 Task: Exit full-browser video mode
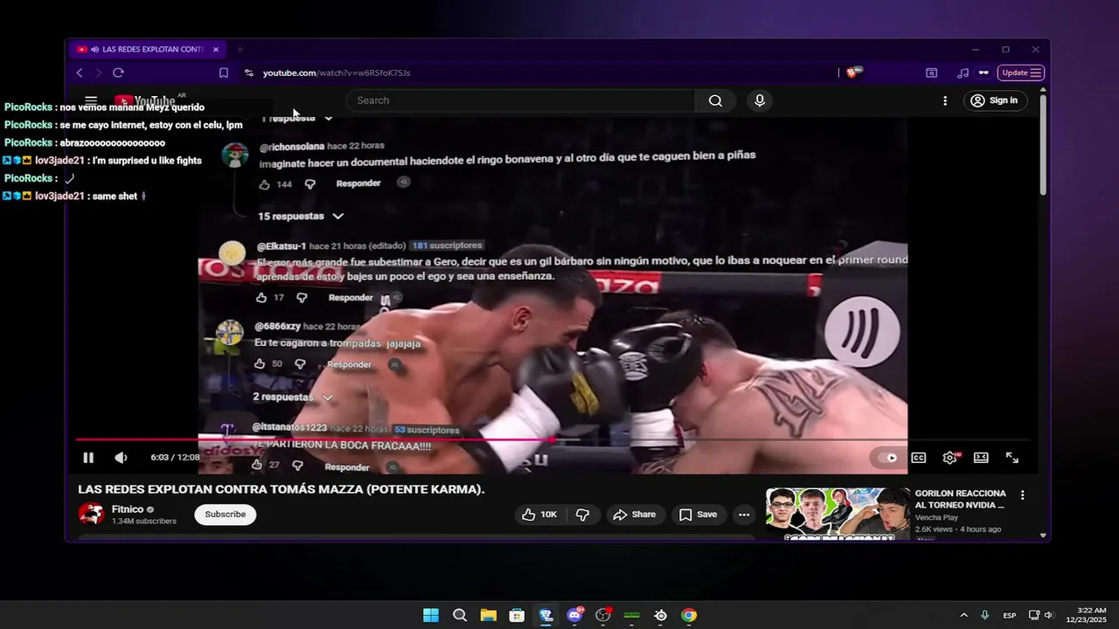pyautogui.click(x=1012, y=458)
